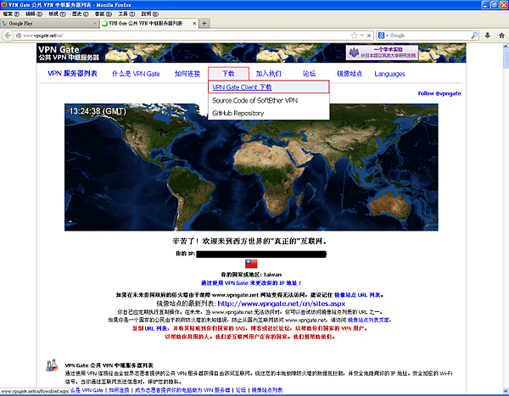Click the academic experiment banner in header
Viewport: 509px width, 396px height.
382,53
